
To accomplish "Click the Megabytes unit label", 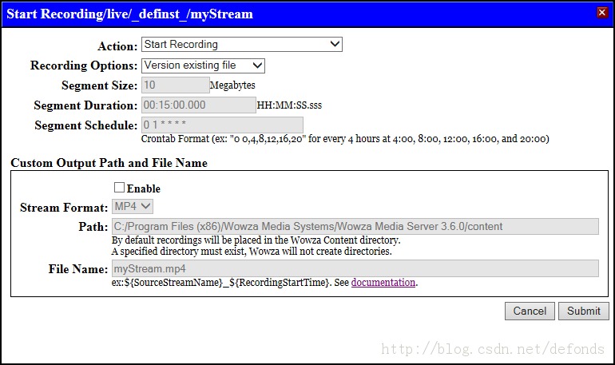I will [232, 85].
